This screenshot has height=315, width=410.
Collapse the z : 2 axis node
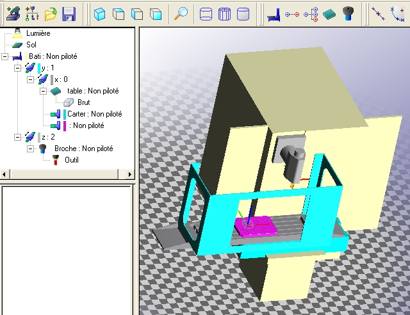(17, 137)
